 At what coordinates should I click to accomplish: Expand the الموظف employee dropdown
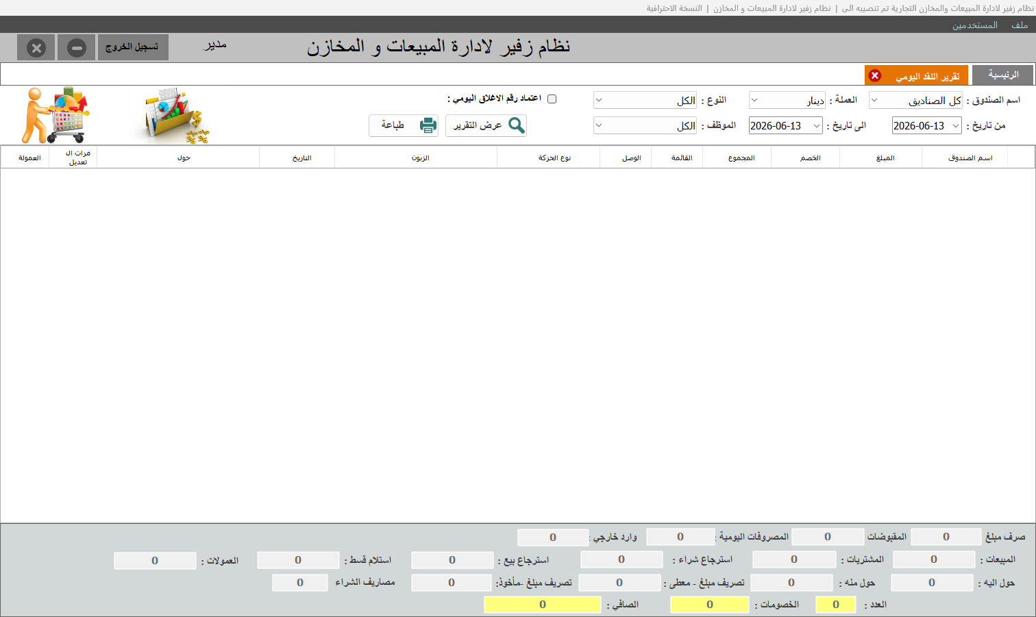coord(645,125)
